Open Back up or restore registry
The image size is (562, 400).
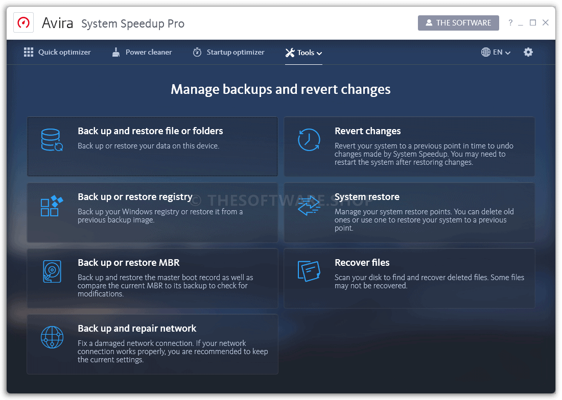click(x=152, y=213)
